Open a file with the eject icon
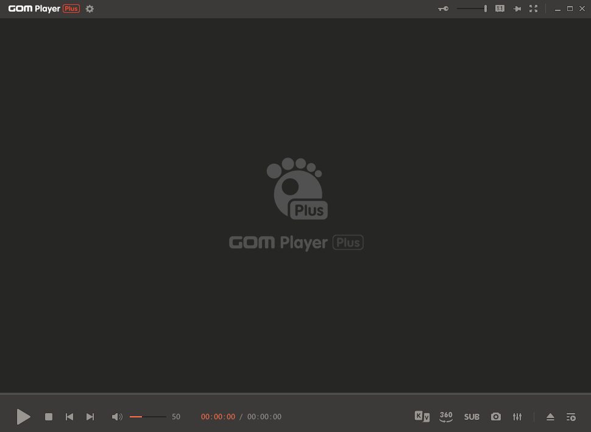This screenshot has height=432, width=591. click(550, 417)
